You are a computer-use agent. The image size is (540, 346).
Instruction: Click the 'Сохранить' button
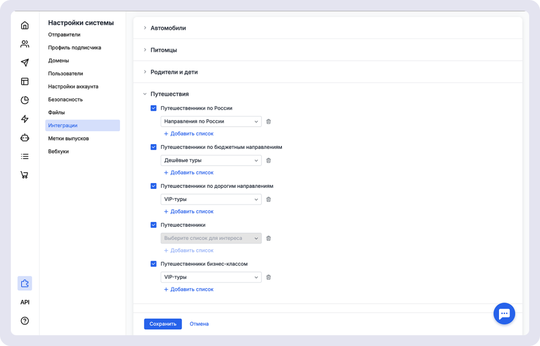coord(163,324)
